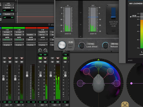Click the Input Gain knob
The image size is (143, 107).
click(62, 45)
